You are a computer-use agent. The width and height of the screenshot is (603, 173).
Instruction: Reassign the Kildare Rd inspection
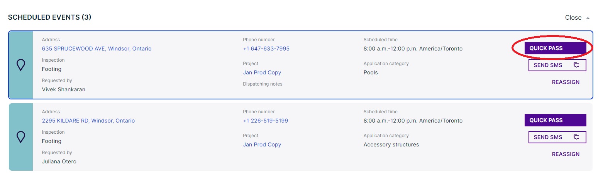[566, 154]
